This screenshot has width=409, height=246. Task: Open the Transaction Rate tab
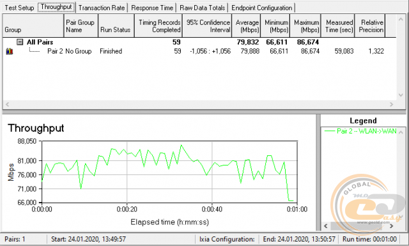[102, 8]
